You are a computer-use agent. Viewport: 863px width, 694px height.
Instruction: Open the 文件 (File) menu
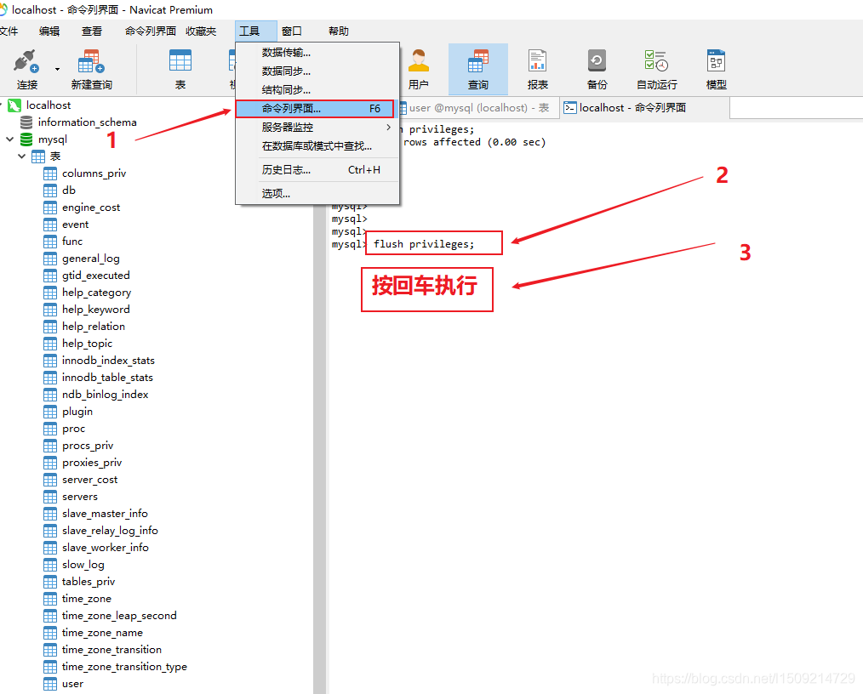tap(9, 31)
